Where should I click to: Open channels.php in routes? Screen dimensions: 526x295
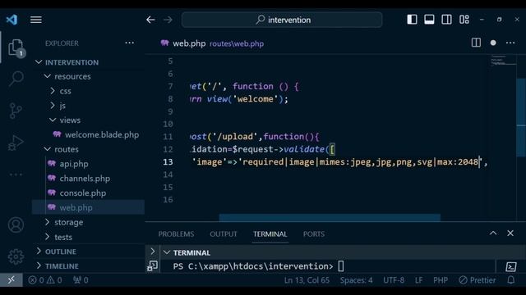85,179
